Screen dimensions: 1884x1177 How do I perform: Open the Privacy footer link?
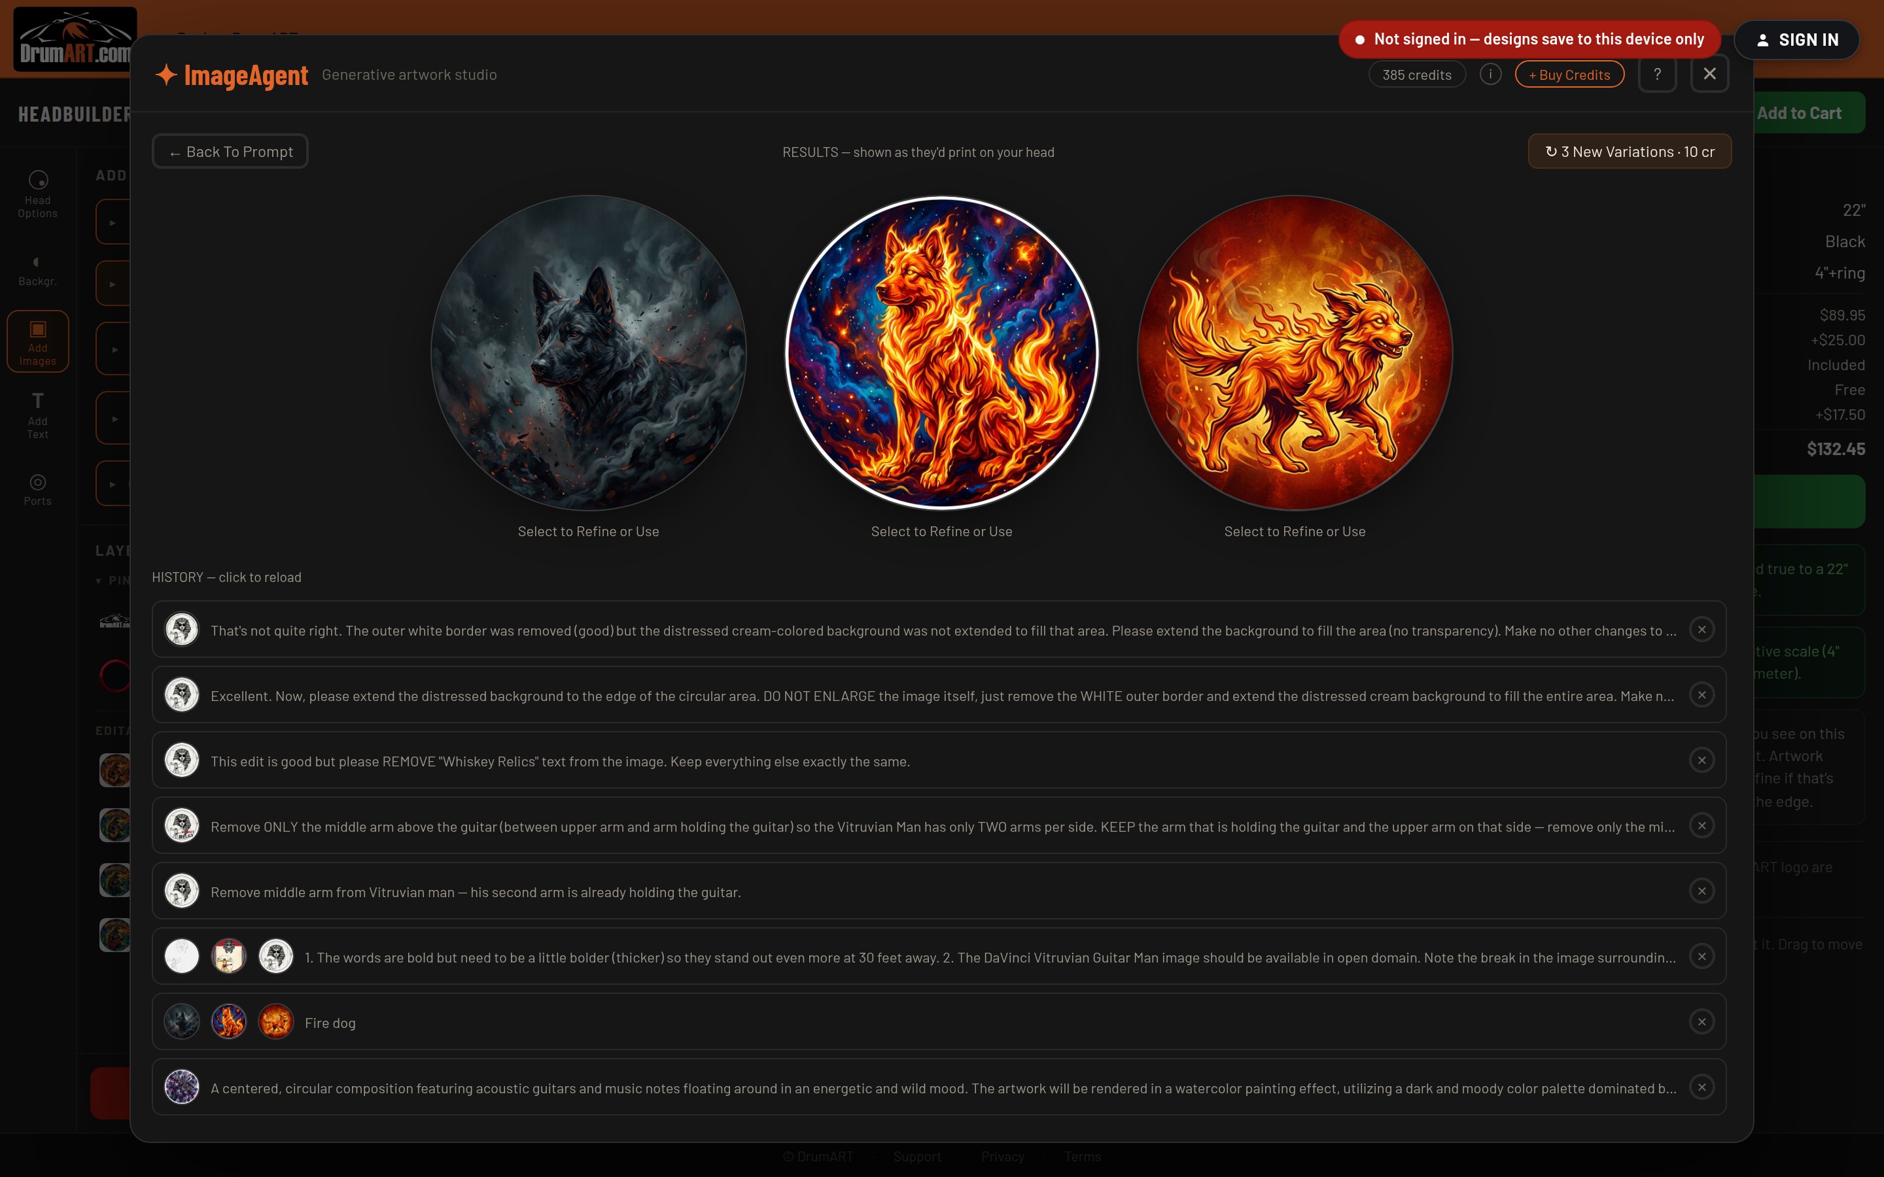coord(1003,1157)
